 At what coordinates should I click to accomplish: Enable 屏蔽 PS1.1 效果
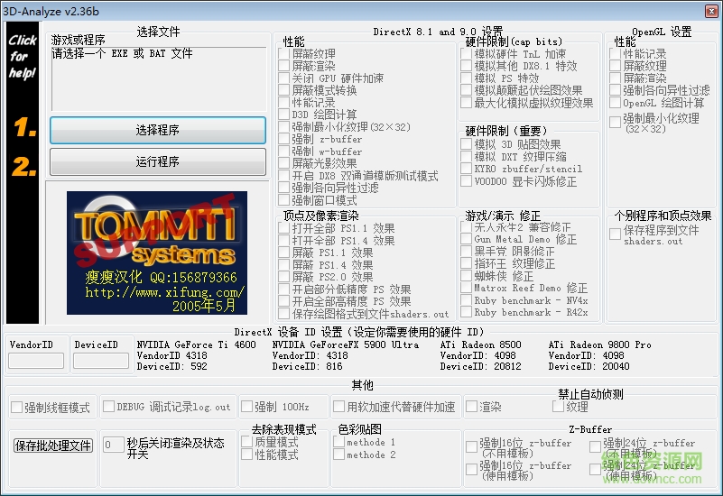(284, 253)
